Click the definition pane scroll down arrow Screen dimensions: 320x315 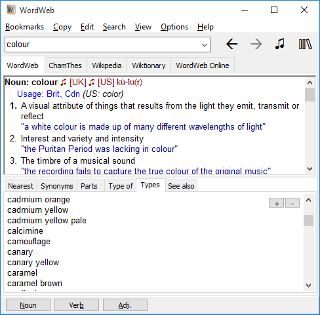click(310, 169)
